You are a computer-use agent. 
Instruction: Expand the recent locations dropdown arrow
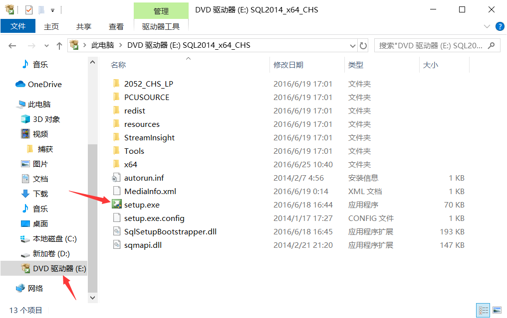[46, 46]
